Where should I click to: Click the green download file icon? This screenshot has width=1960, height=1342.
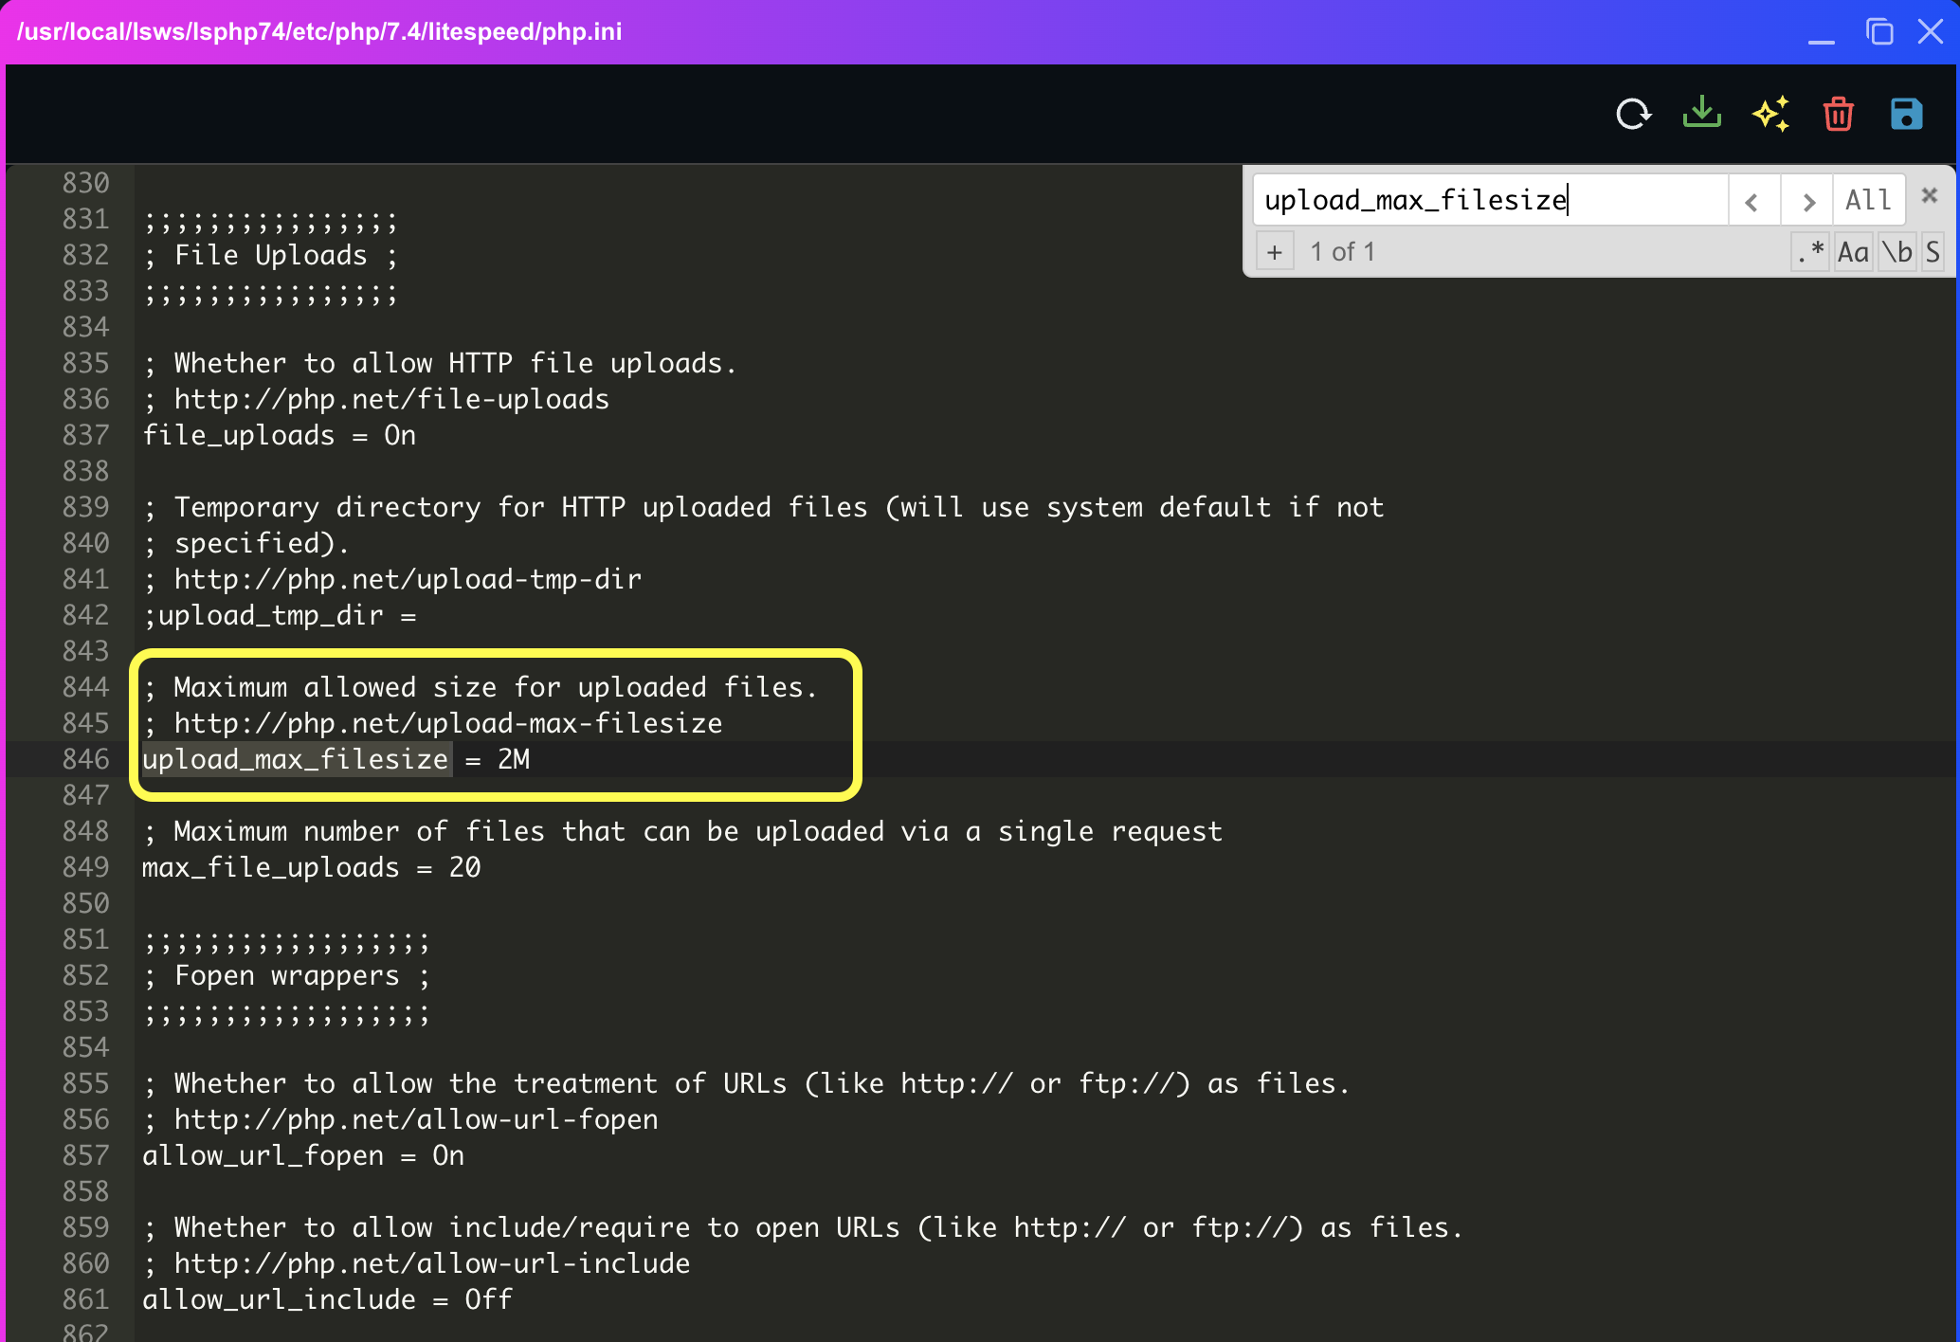point(1701,113)
